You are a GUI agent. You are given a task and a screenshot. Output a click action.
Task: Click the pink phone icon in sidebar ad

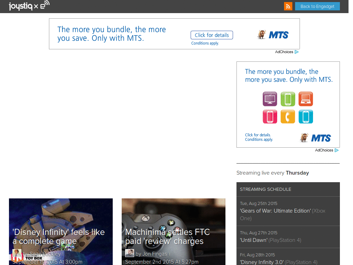pyautogui.click(x=270, y=117)
